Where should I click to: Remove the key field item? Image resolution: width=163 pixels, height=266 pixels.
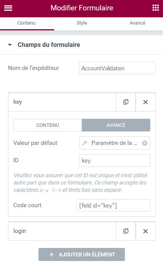(146, 102)
